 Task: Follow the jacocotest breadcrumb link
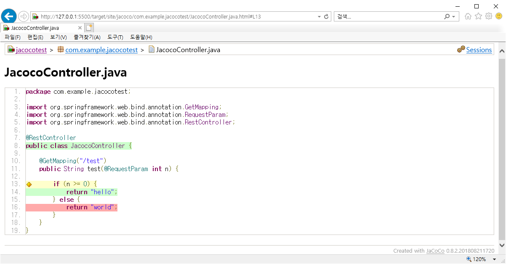(31, 50)
